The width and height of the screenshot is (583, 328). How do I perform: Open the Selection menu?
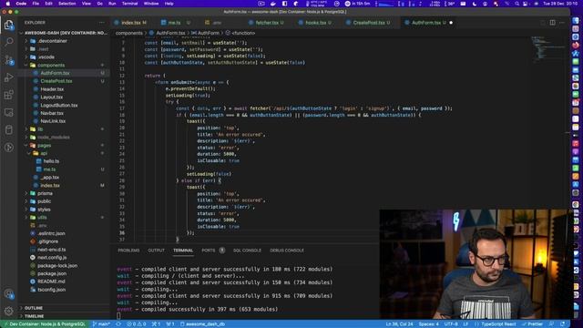(x=66, y=4)
